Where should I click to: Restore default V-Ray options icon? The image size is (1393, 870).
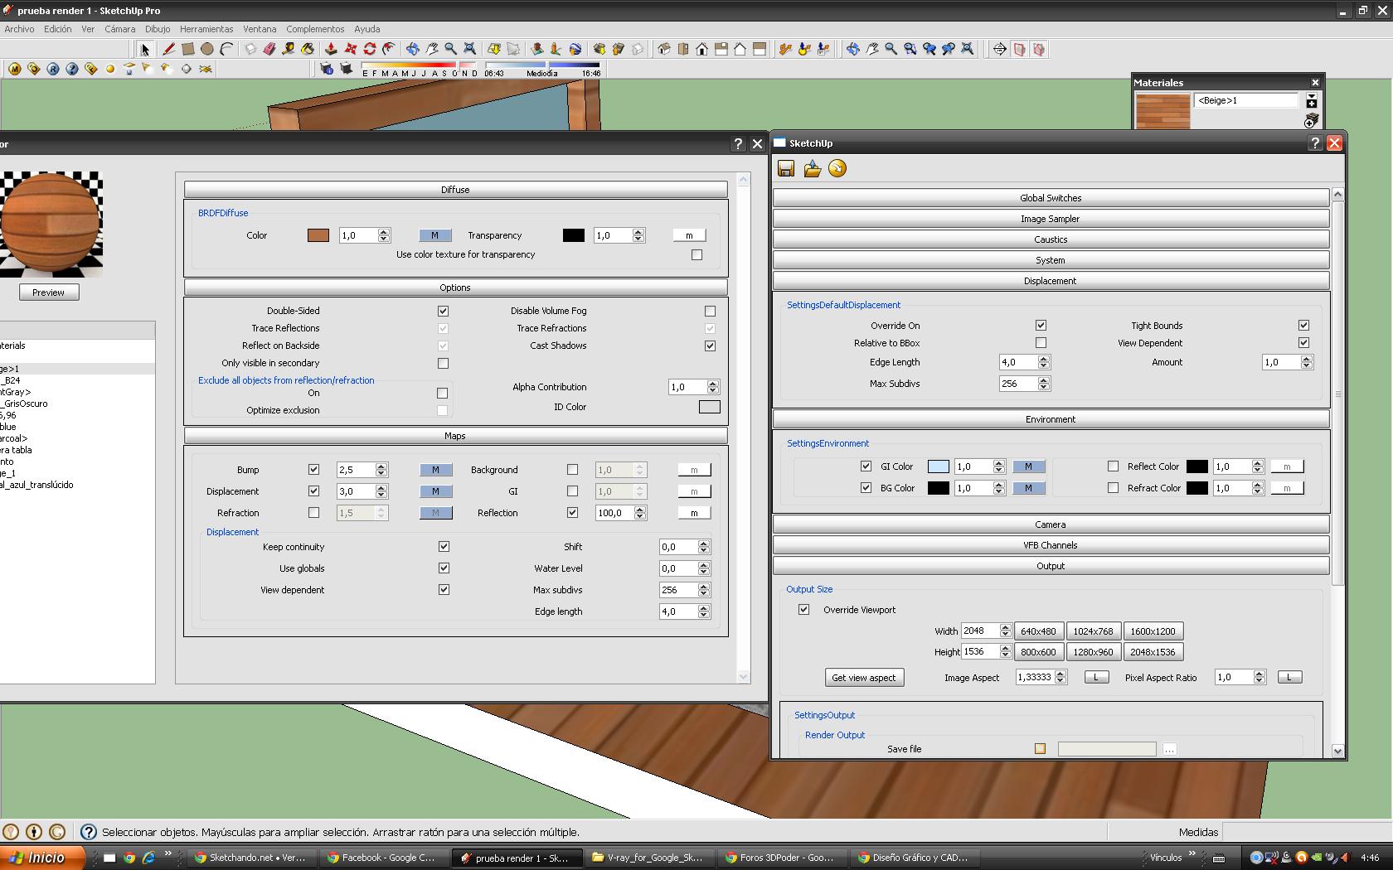pyautogui.click(x=837, y=169)
